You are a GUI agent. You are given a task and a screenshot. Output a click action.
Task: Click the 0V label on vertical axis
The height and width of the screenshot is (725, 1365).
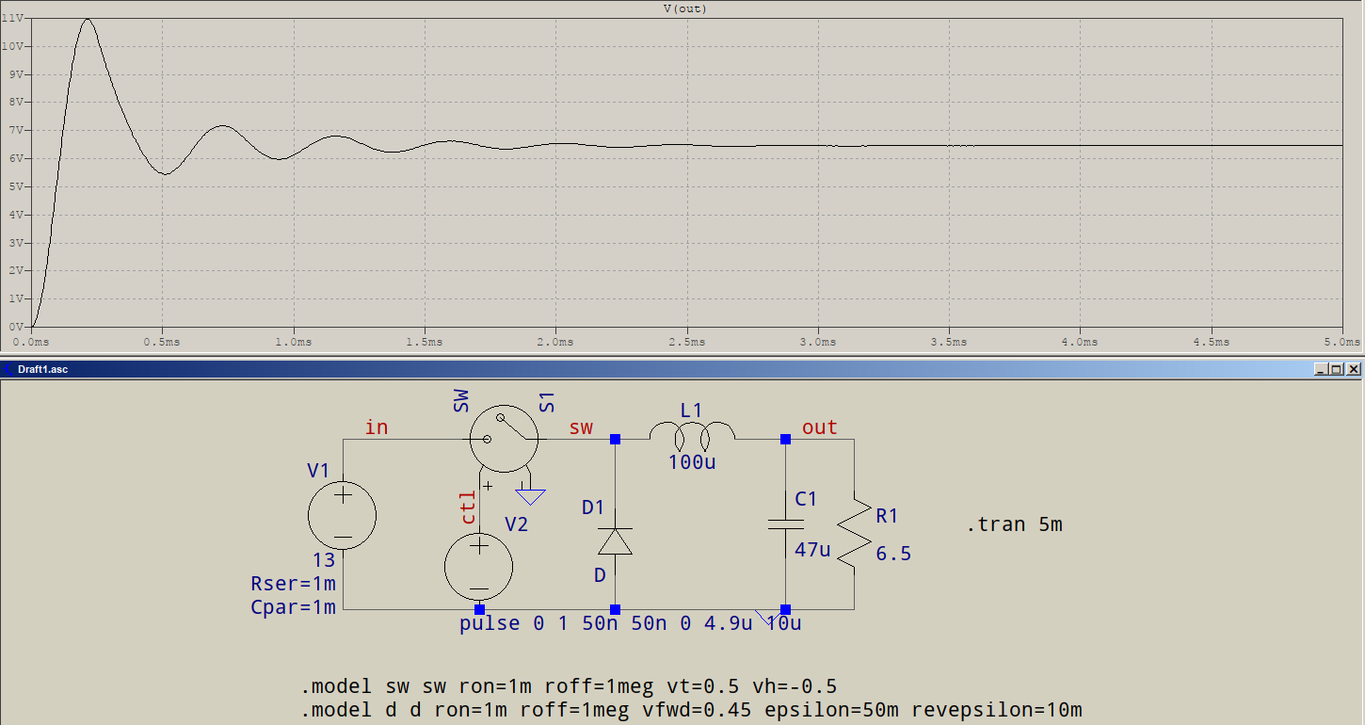tap(17, 326)
